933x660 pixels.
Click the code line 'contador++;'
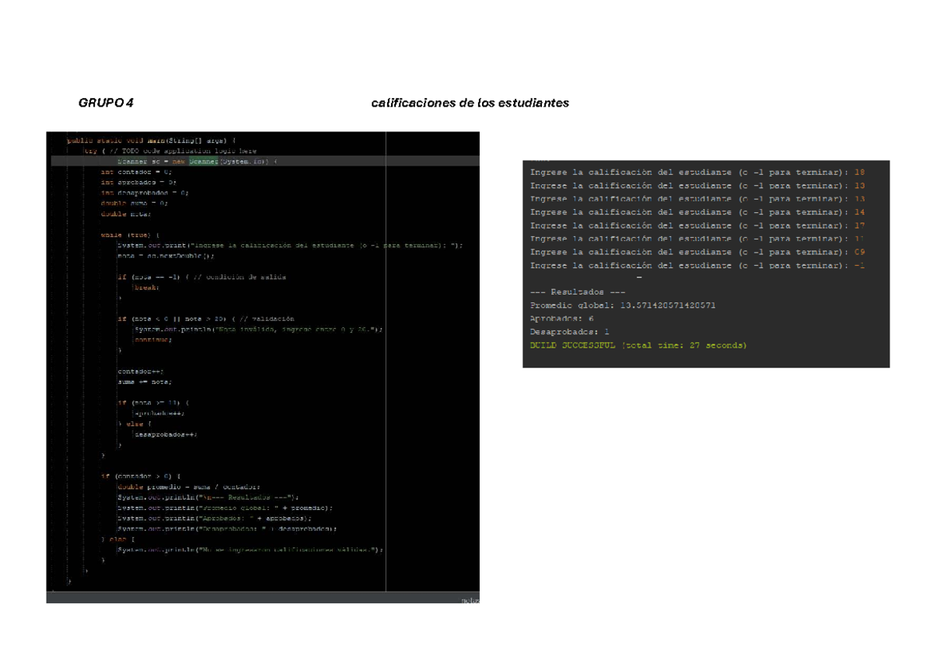141,372
